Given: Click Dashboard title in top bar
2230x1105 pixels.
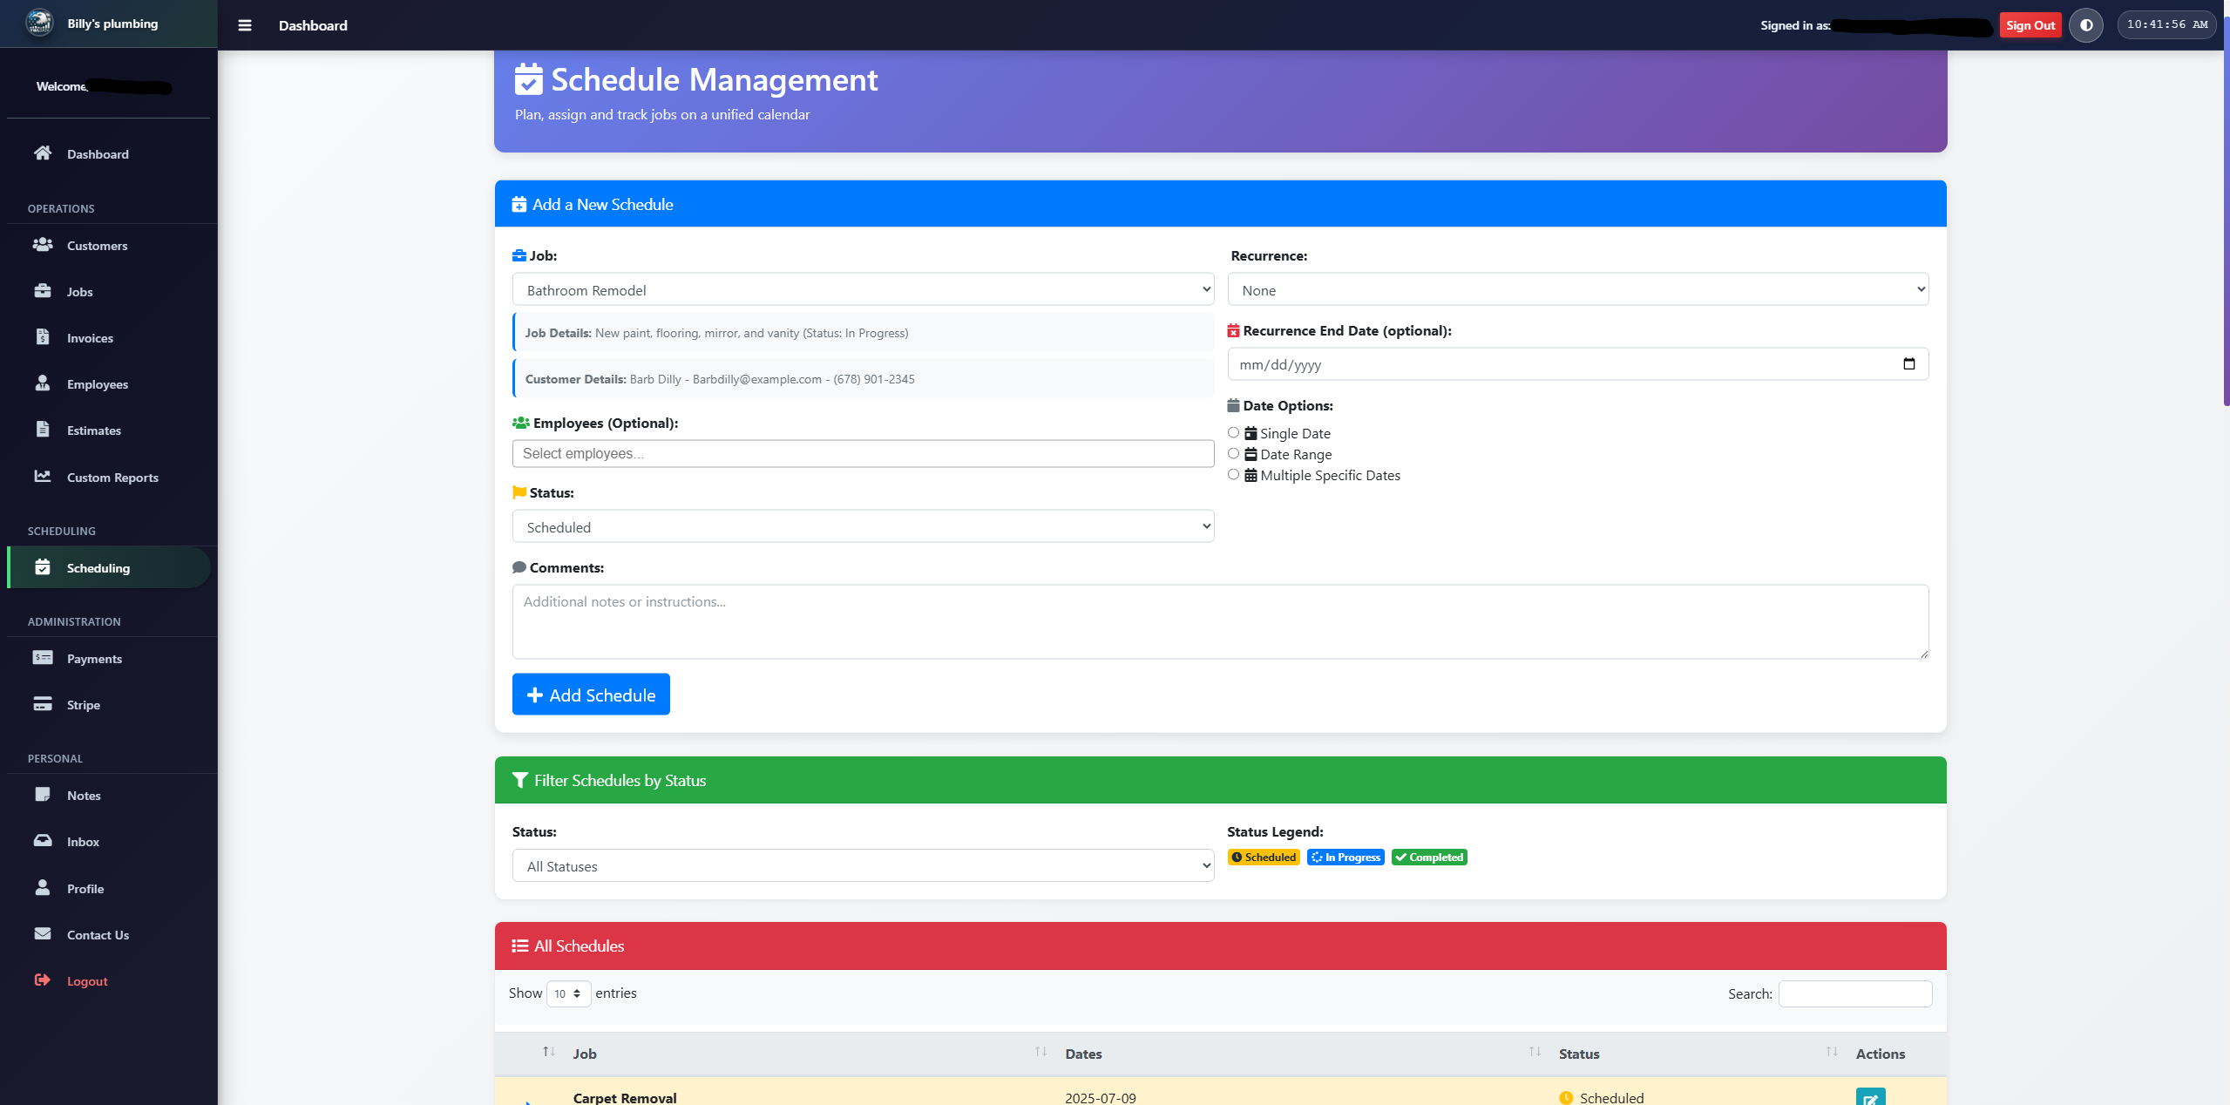Looking at the screenshot, I should coord(313,25).
